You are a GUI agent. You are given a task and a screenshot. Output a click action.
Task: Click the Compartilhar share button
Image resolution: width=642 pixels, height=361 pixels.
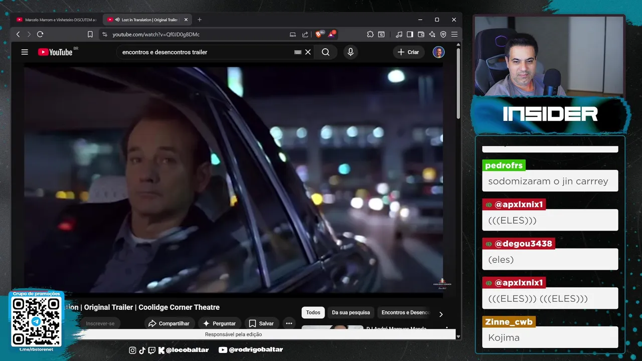point(169,323)
